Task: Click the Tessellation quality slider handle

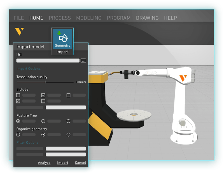Action: [x=45, y=82]
